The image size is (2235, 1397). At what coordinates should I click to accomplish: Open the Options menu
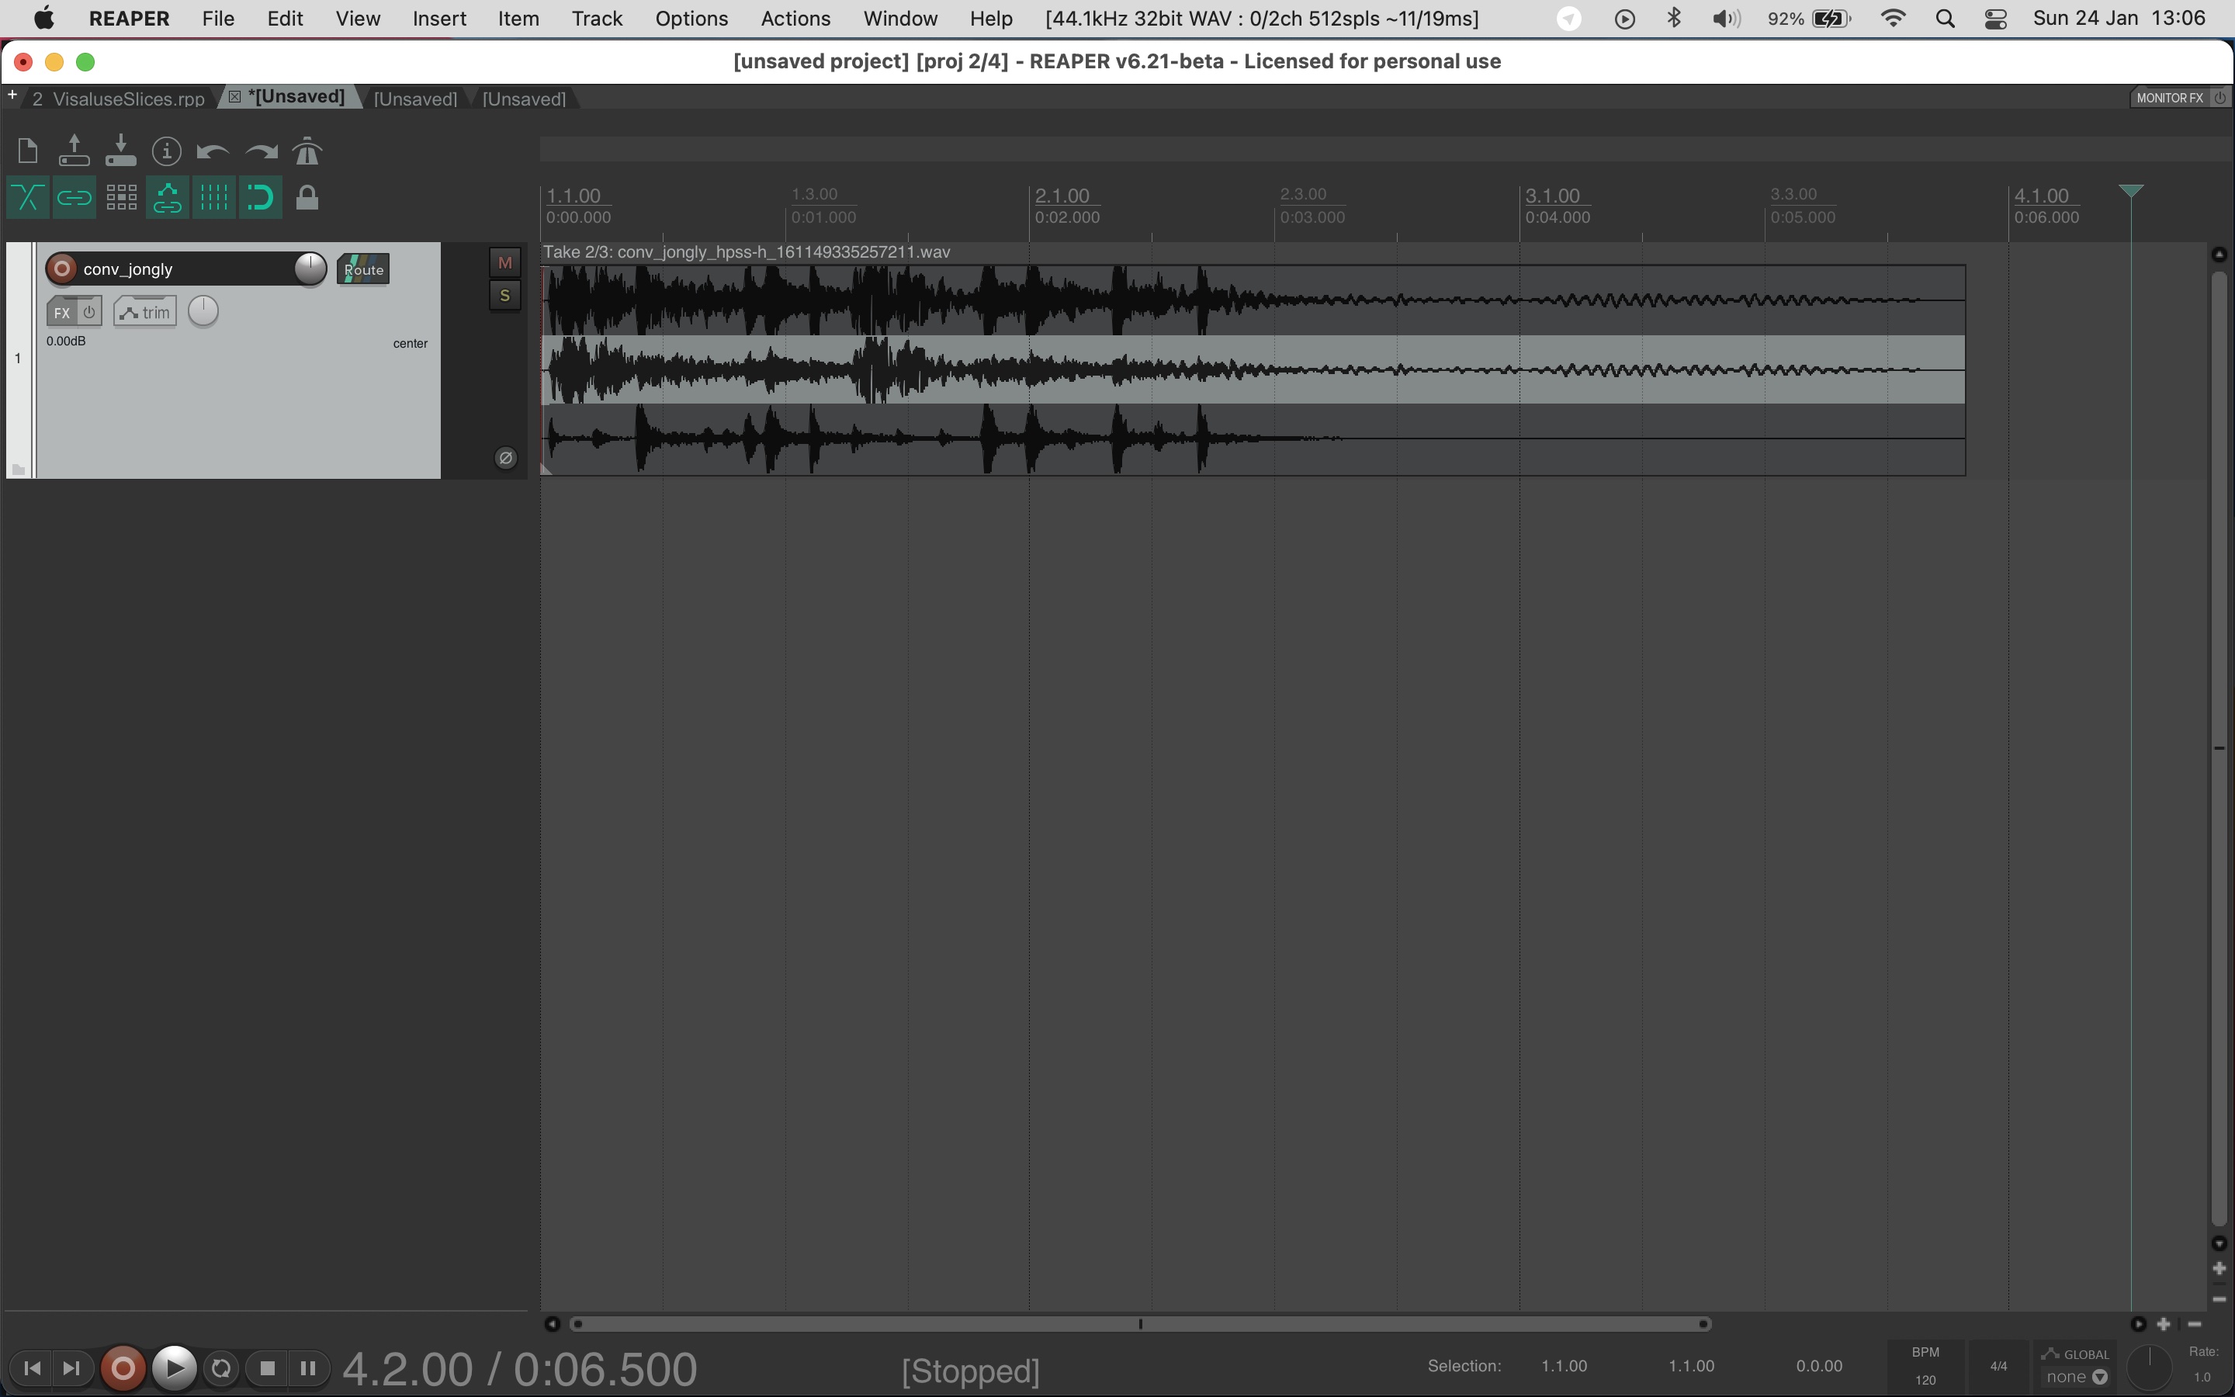pyautogui.click(x=691, y=19)
